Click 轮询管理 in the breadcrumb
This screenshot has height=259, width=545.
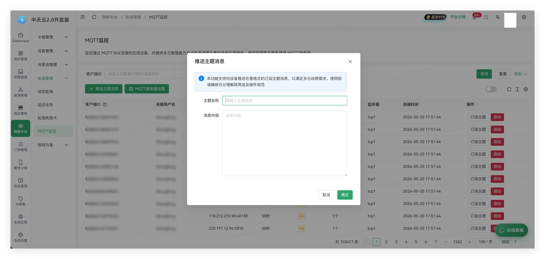click(x=133, y=17)
